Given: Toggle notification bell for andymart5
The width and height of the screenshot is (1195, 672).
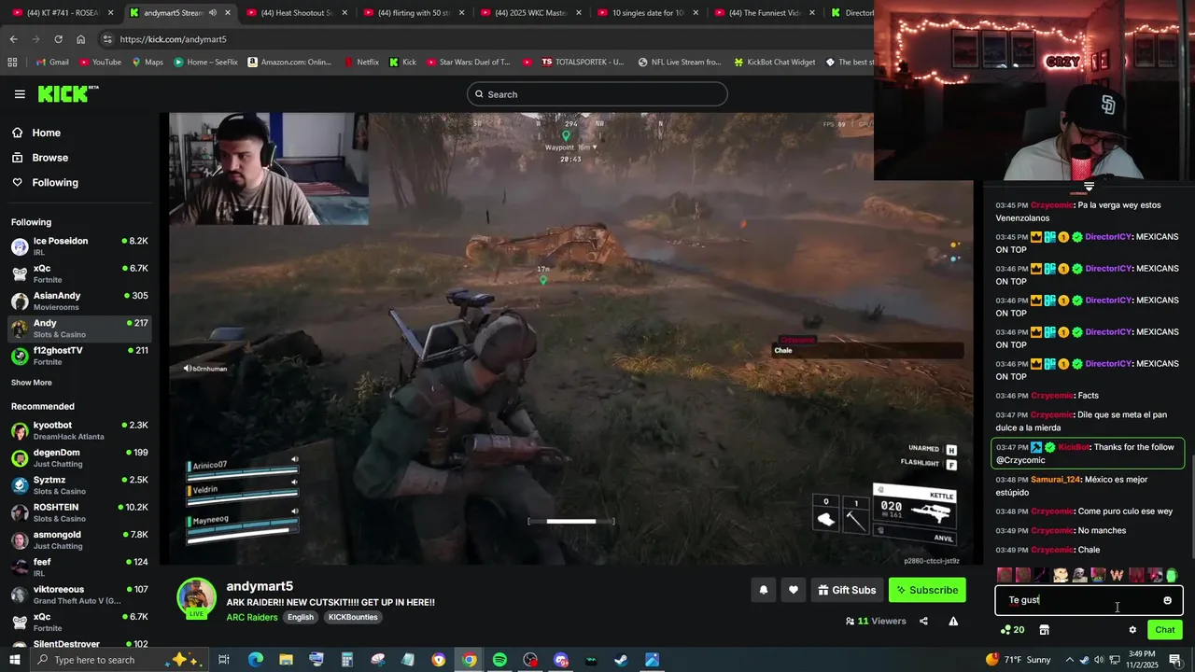Looking at the screenshot, I should (x=764, y=590).
